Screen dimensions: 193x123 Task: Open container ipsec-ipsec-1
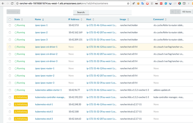[x=41, y=25]
